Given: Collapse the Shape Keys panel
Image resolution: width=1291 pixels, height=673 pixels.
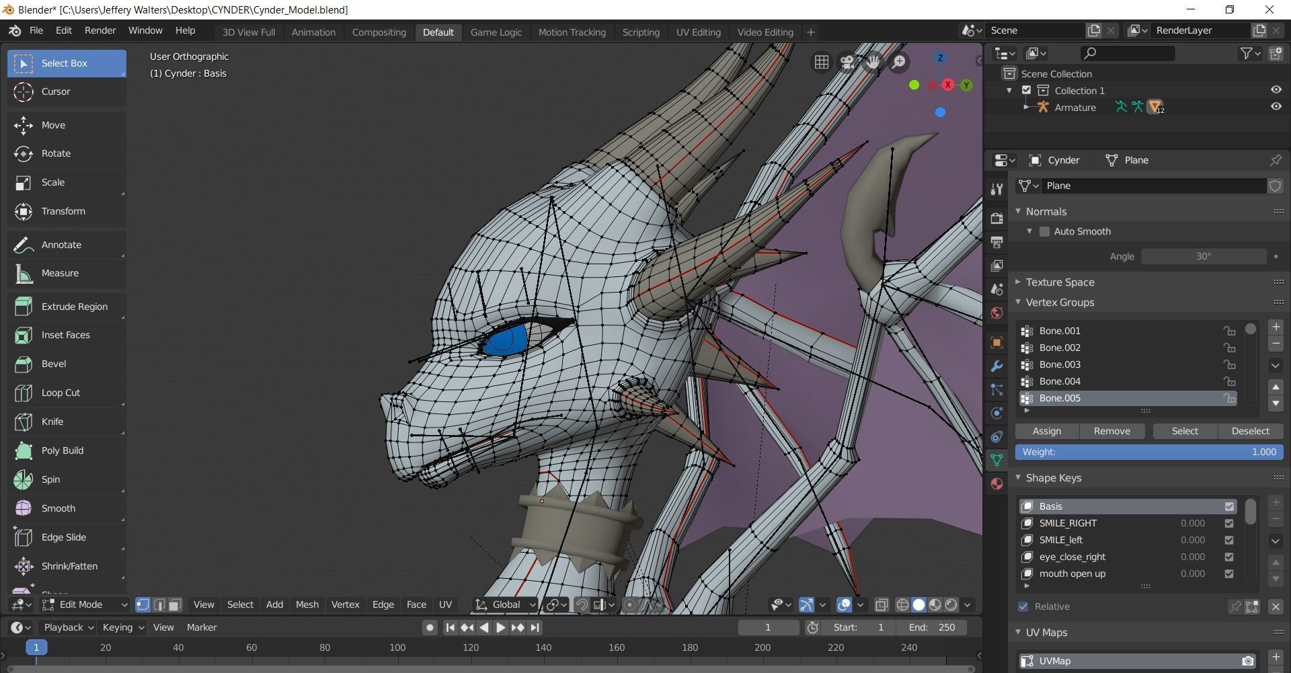Looking at the screenshot, I should pos(1018,477).
